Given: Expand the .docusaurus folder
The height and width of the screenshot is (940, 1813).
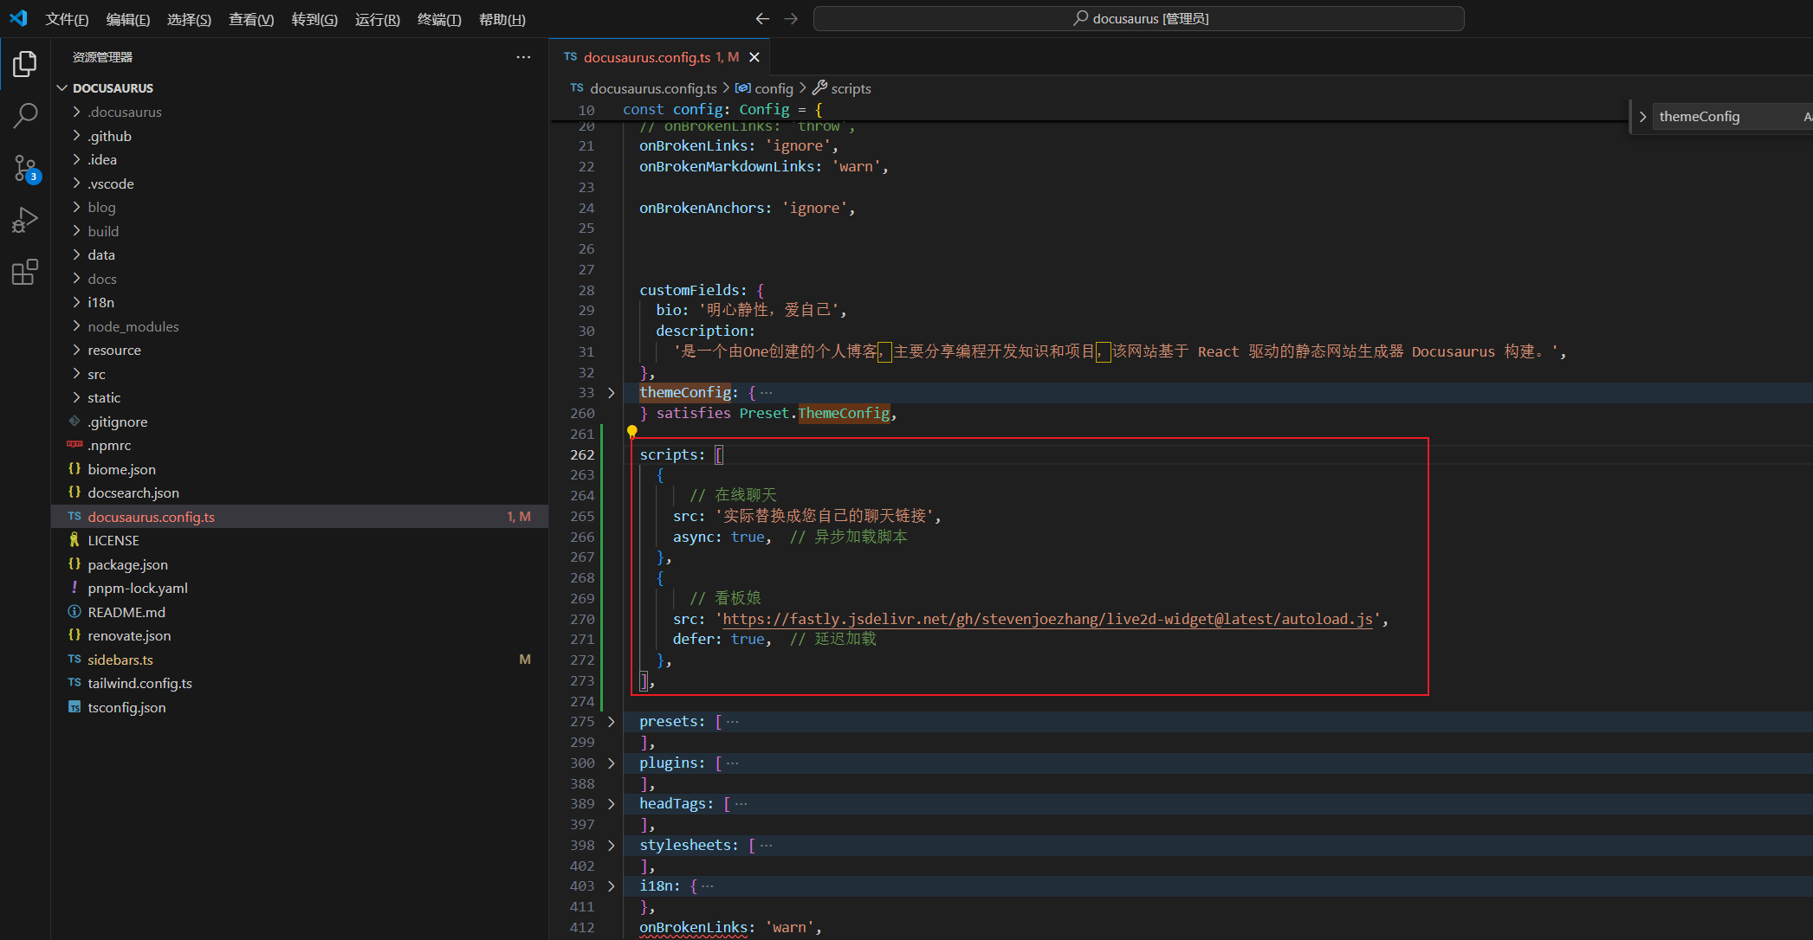Looking at the screenshot, I should tap(300, 112).
